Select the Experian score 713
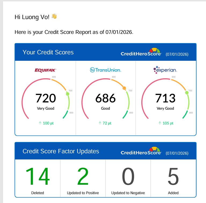This screenshot has width=206, height=203. pyautogui.click(x=165, y=98)
